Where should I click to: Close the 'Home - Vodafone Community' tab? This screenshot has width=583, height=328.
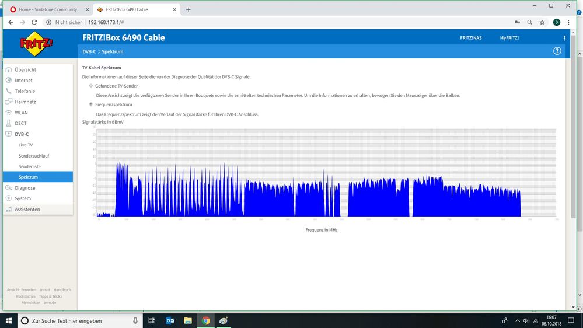(x=88, y=10)
